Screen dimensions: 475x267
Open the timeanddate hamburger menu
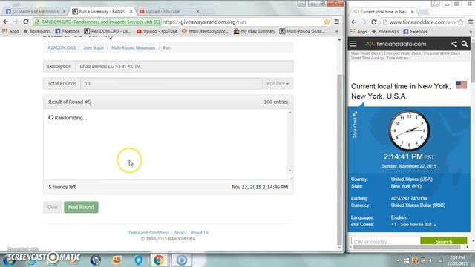pos(353,44)
